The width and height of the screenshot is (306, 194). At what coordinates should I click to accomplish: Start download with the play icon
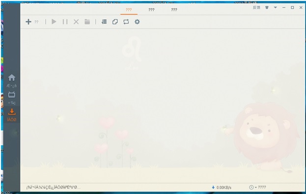click(54, 22)
